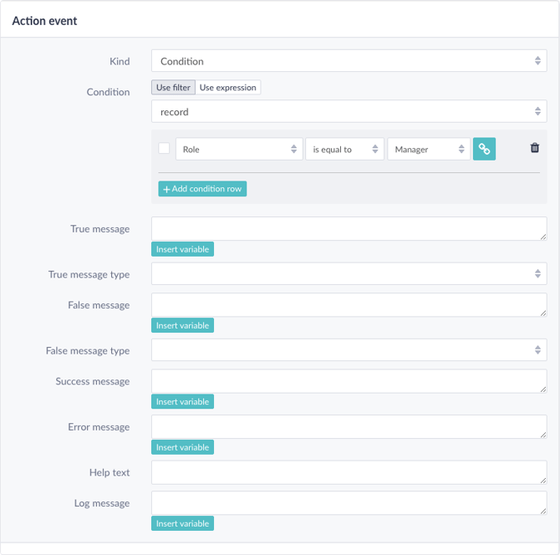Open the False message type dropdown
The image size is (560, 555).
(x=349, y=350)
